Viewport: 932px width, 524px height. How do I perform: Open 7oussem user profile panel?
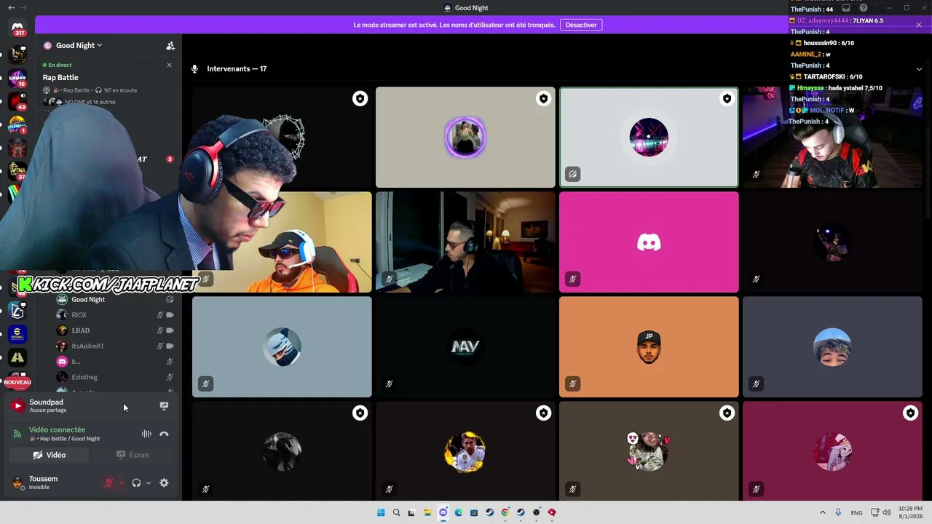44,483
